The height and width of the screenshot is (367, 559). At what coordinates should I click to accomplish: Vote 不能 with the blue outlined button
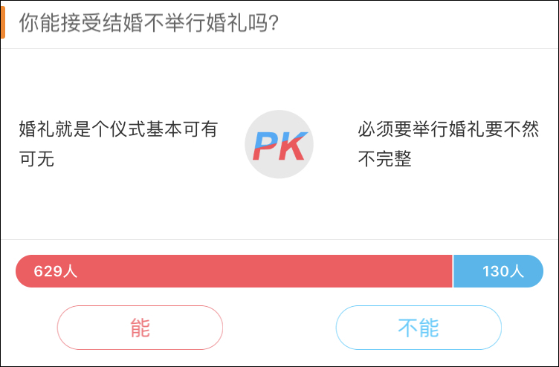(419, 328)
